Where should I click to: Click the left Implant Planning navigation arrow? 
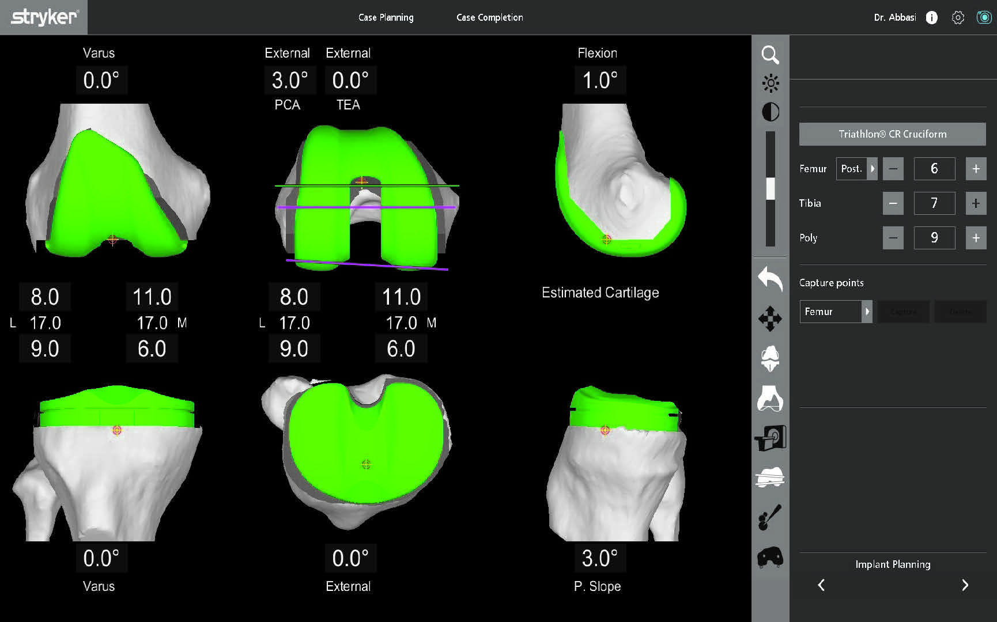[x=821, y=585]
